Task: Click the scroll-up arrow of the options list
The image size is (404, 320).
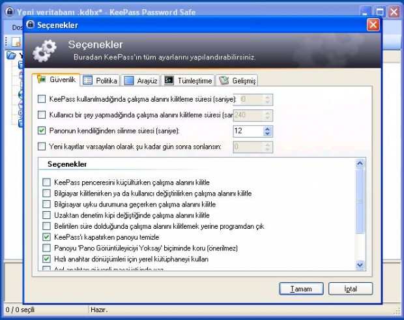Action: click(360, 163)
